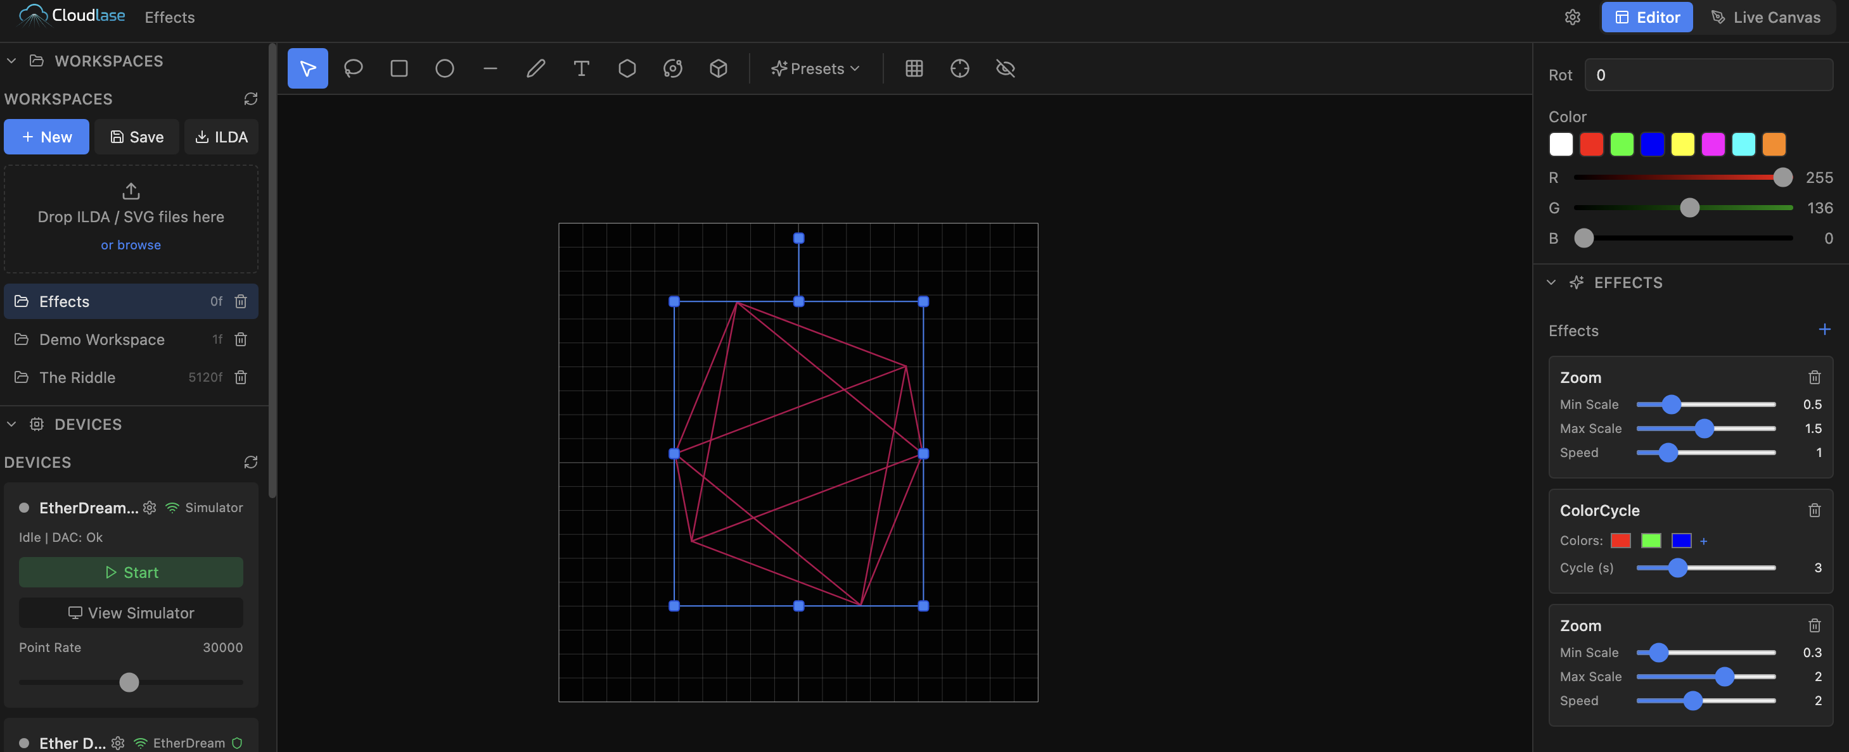Select the magenta color swatch
Viewport: 1849px width, 752px height.
1713,144
